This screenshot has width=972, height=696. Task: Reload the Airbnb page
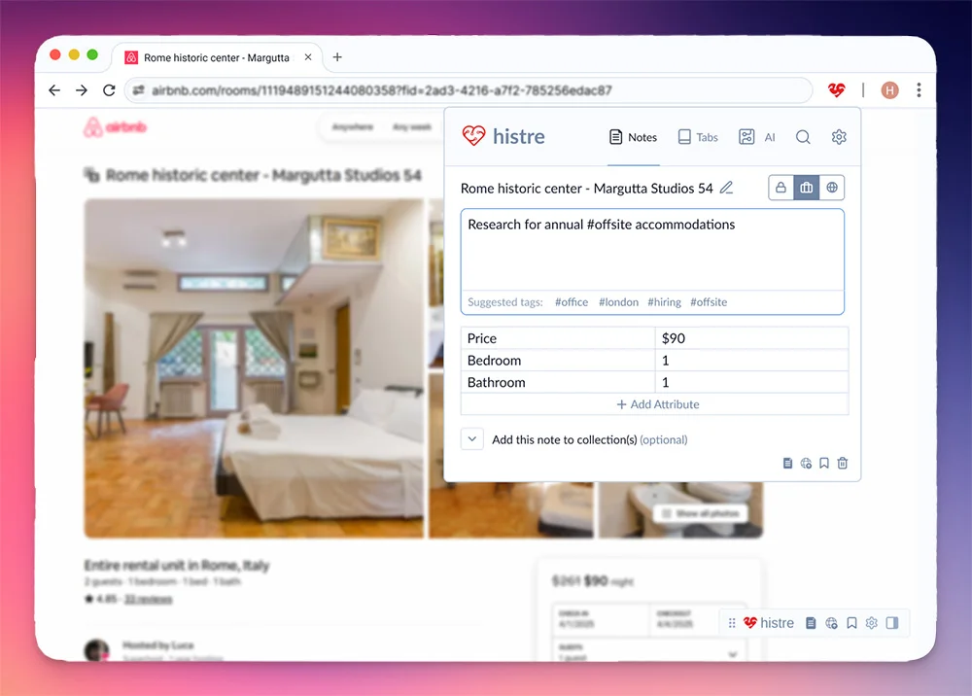(109, 90)
